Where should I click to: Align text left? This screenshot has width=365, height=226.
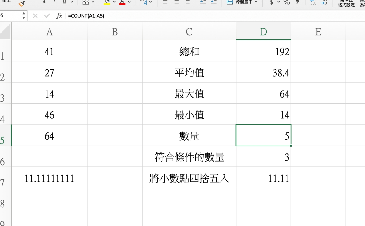[165, 2]
